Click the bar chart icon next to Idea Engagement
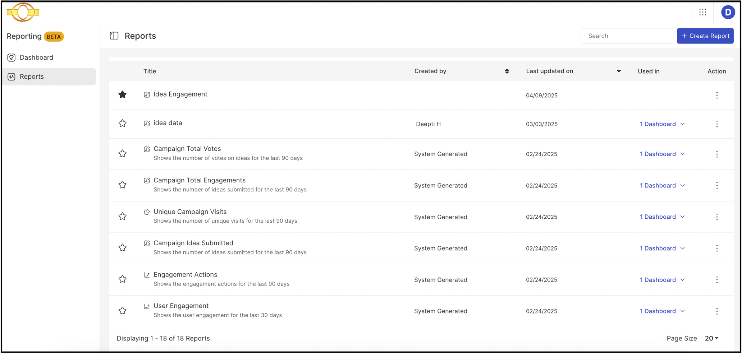The width and height of the screenshot is (742, 353). point(147,94)
